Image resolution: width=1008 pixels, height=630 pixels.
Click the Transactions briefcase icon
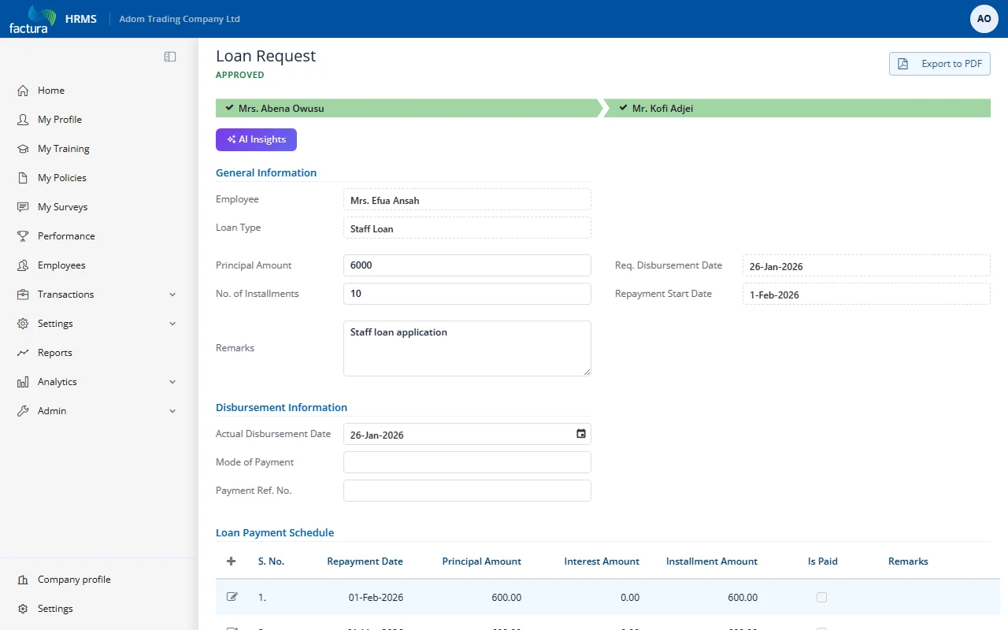coord(23,295)
